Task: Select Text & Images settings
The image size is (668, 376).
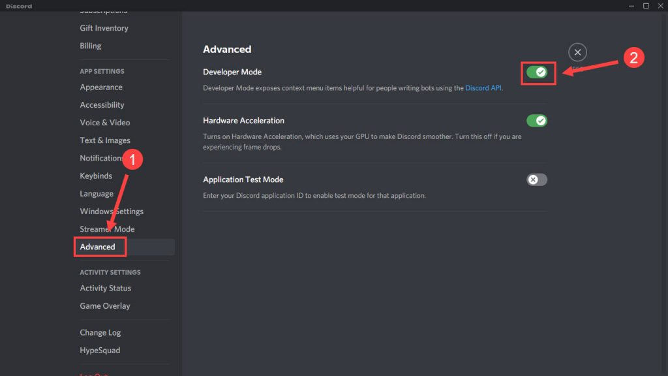Action: [105, 140]
